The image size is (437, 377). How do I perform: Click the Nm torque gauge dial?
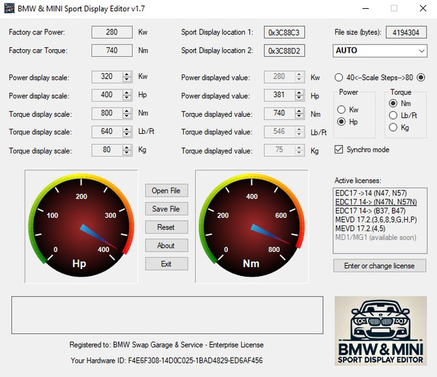tap(252, 226)
